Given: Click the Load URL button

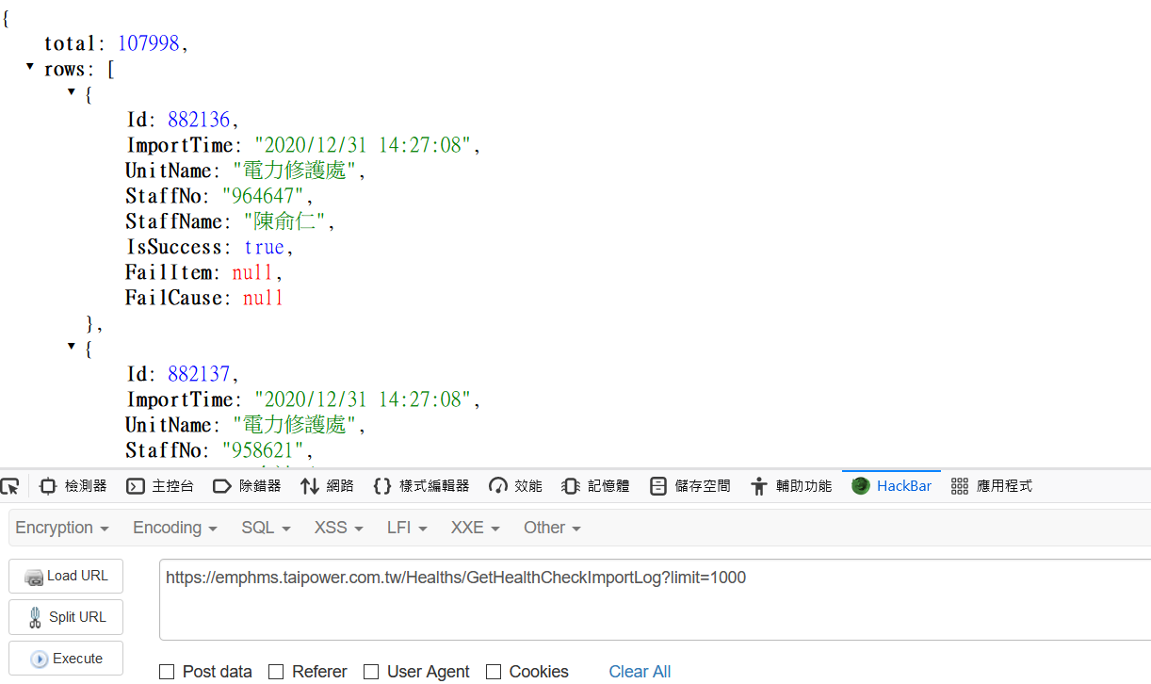Looking at the screenshot, I should tap(66, 576).
